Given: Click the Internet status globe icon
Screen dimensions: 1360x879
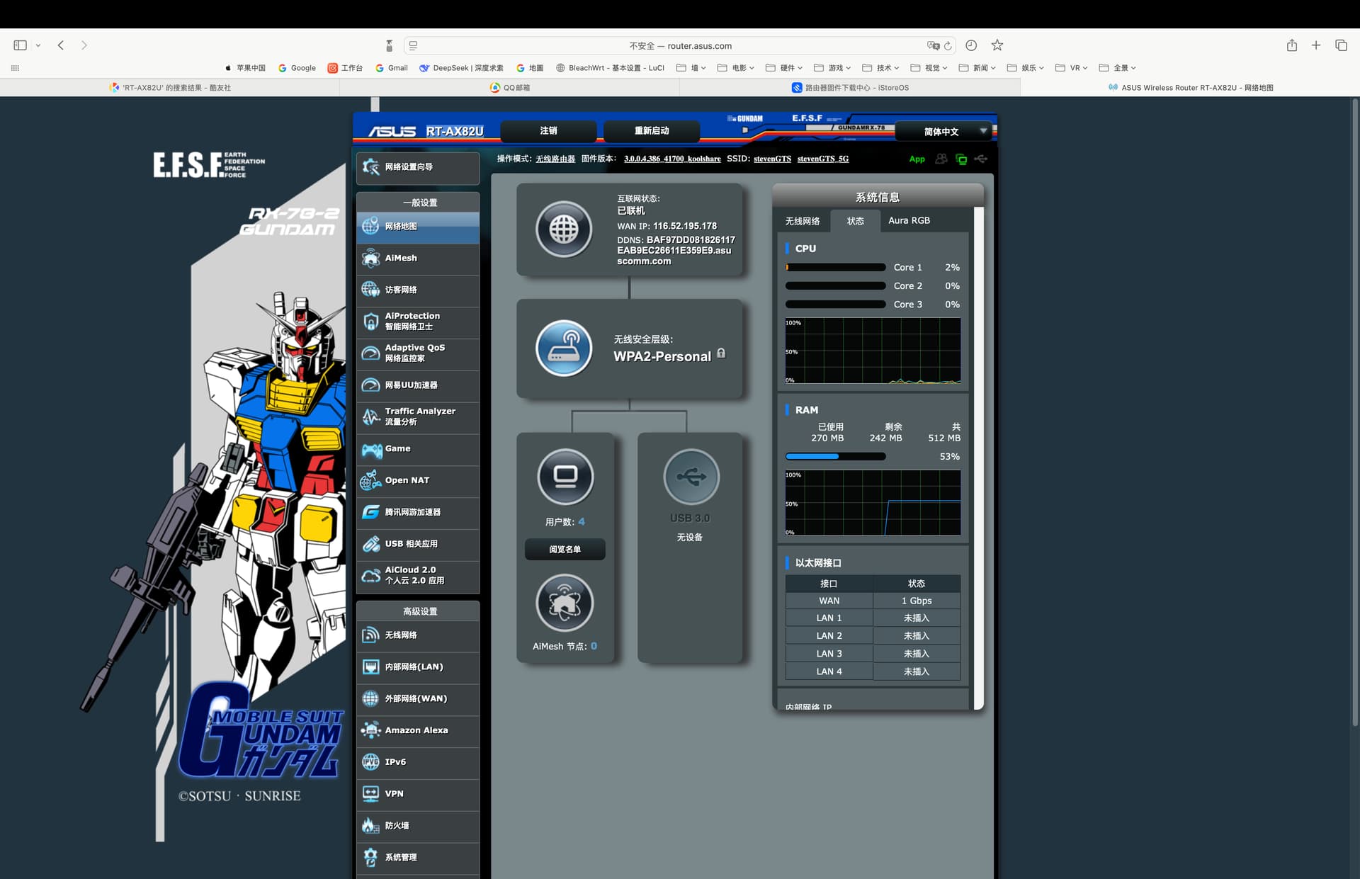Looking at the screenshot, I should click(564, 229).
